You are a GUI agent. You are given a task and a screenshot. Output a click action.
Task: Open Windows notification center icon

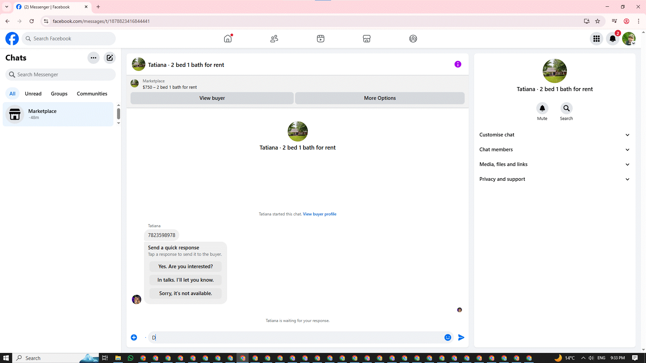coord(635,358)
